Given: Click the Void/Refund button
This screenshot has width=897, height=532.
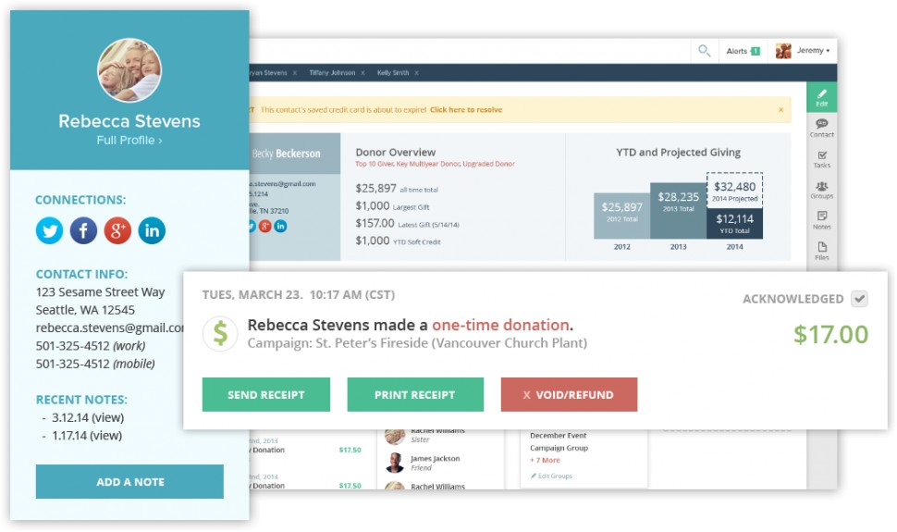Looking at the screenshot, I should point(570,394).
